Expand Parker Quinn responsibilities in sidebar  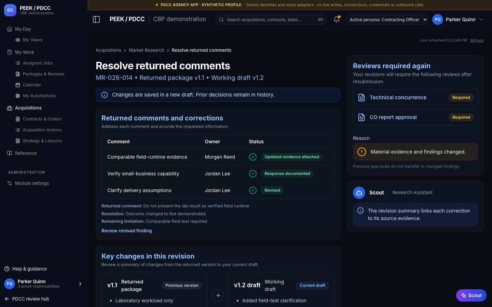pyautogui.click(x=80, y=284)
